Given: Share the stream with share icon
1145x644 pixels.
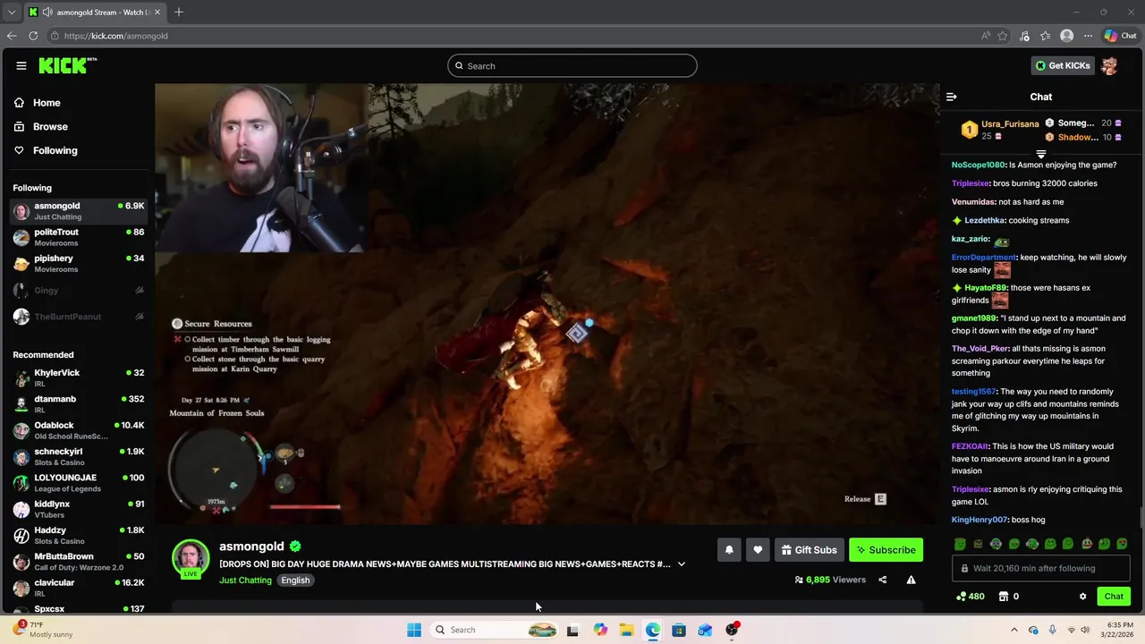Looking at the screenshot, I should (882, 580).
